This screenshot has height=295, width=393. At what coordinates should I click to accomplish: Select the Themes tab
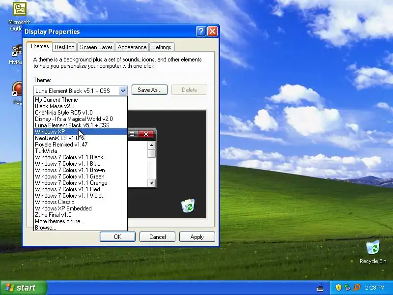coord(39,46)
